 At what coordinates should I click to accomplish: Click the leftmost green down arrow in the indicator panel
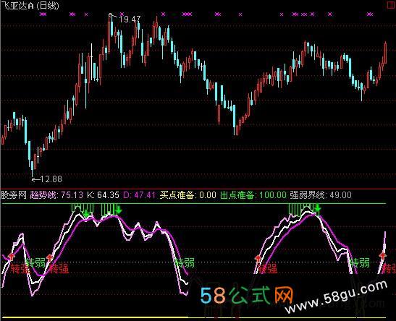pyautogui.click(x=86, y=213)
